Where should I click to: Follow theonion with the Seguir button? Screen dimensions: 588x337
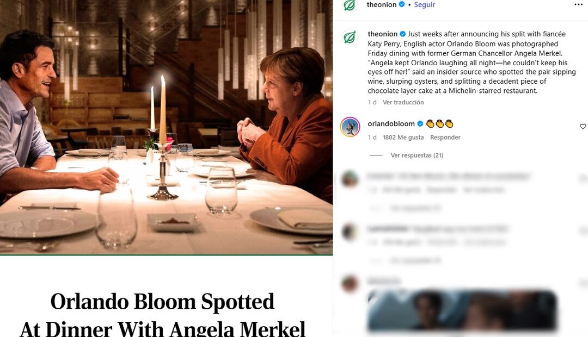tap(425, 4)
